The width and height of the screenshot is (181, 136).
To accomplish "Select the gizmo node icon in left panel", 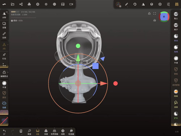I will coord(4,46).
